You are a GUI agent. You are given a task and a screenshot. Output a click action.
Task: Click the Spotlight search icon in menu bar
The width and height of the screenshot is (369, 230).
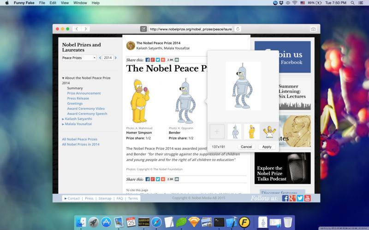352,3
